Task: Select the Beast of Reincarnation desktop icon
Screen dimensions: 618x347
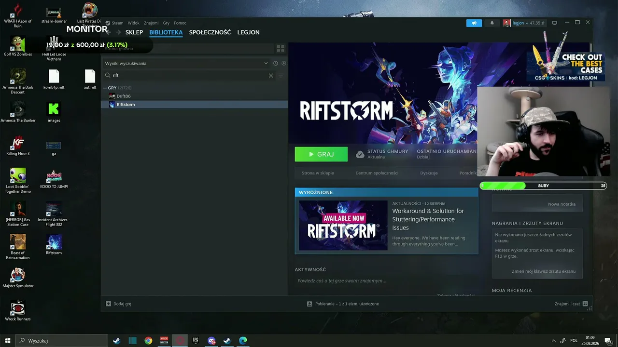Action: click(x=18, y=247)
